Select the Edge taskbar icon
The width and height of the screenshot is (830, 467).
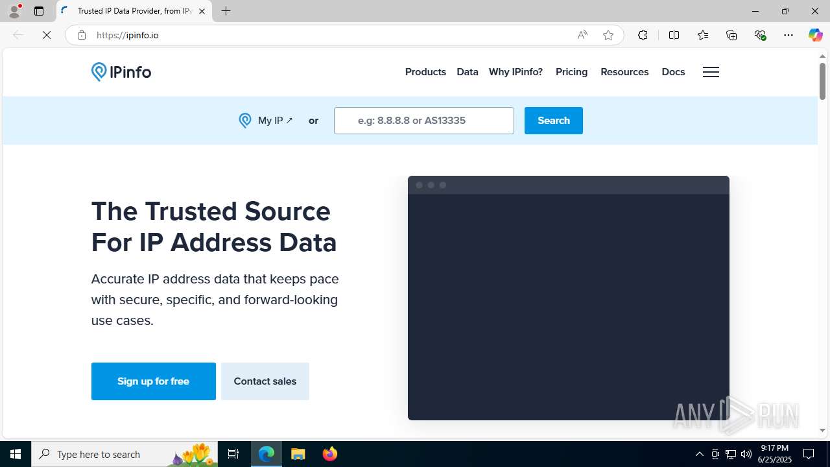(267, 454)
